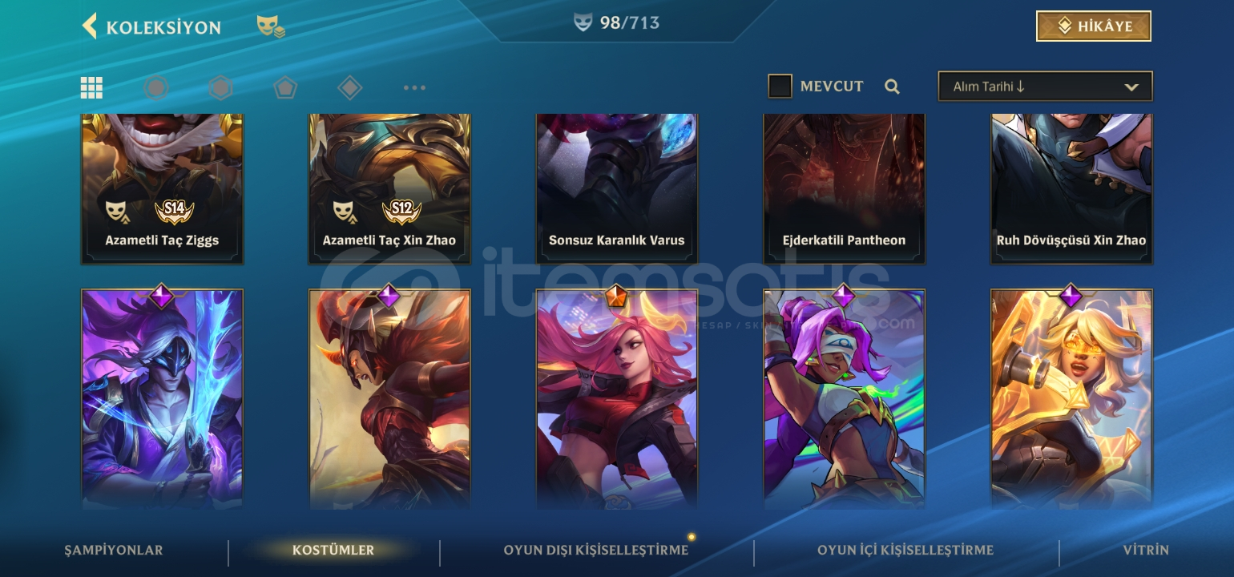Image resolution: width=1234 pixels, height=577 pixels.
Task: Open the Alım Tarihi sort dropdown
Action: click(1045, 87)
